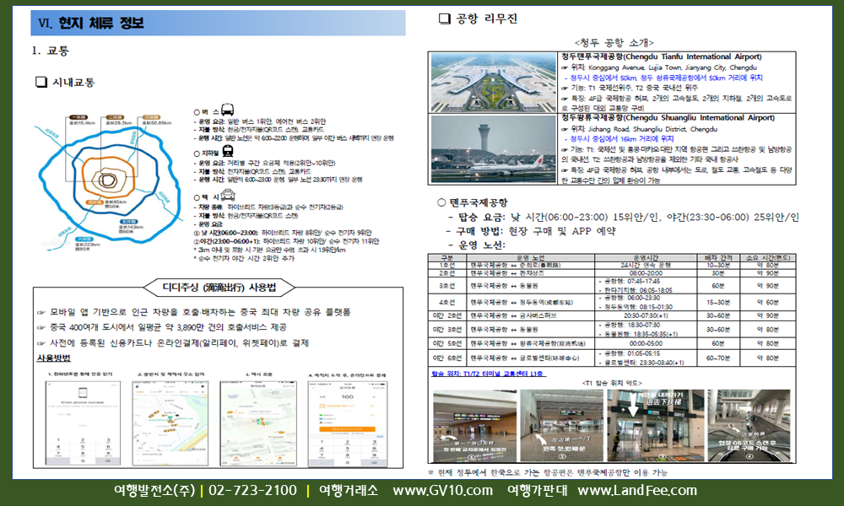Click the 60~70분 interval cell
Screen dimensions: 844x506
718,358
